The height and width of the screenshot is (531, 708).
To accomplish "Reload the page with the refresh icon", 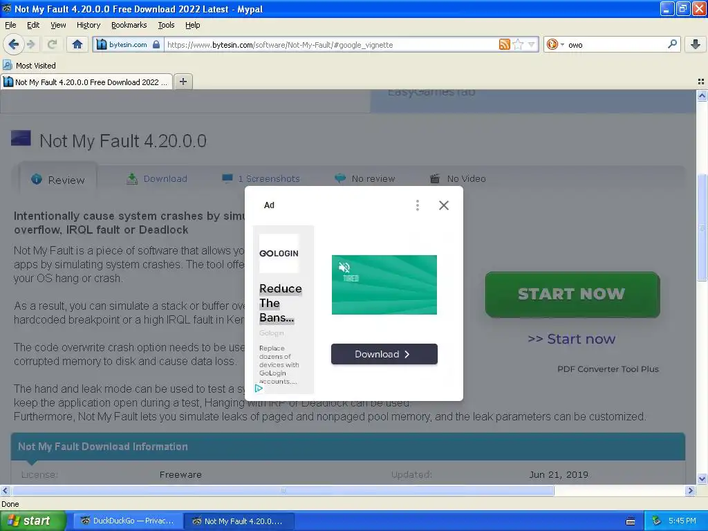I will pyautogui.click(x=52, y=44).
